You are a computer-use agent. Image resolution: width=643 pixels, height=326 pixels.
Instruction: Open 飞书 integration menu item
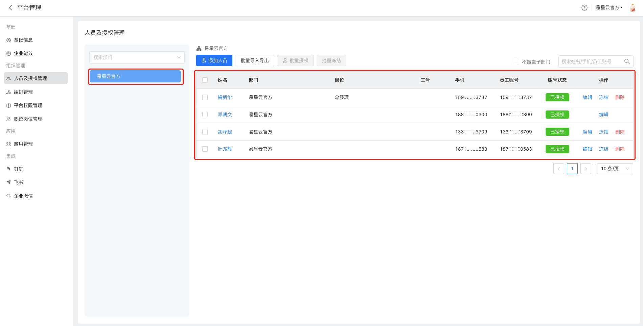[36, 182]
